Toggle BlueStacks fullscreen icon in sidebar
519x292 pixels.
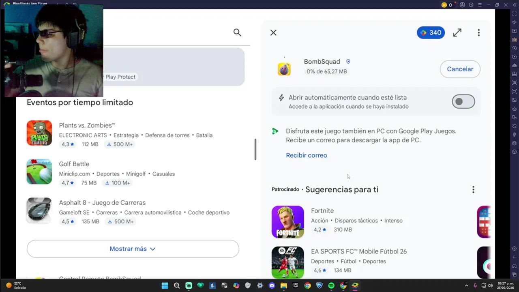tap(515, 14)
